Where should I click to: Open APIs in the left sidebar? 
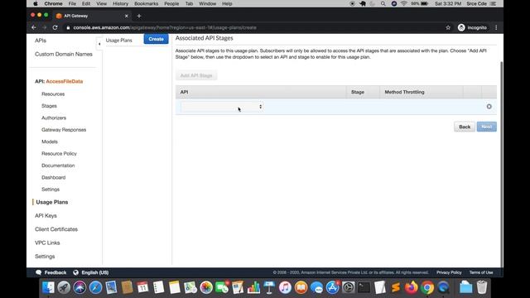pyautogui.click(x=41, y=41)
